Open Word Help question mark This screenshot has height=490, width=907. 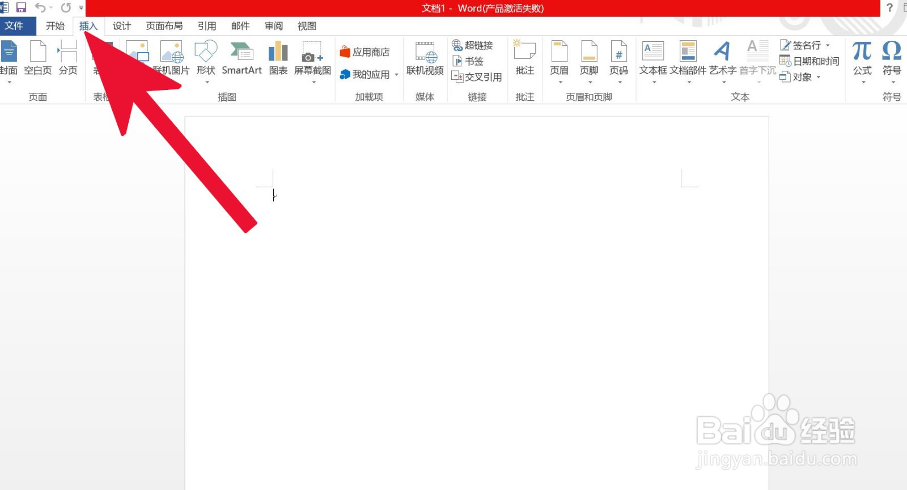(x=889, y=8)
